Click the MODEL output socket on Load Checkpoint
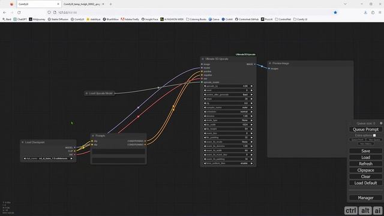Viewport: 384px width, 216px height. pos(74,148)
